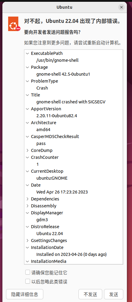Expand the Disassembly entry

tap(27, 206)
